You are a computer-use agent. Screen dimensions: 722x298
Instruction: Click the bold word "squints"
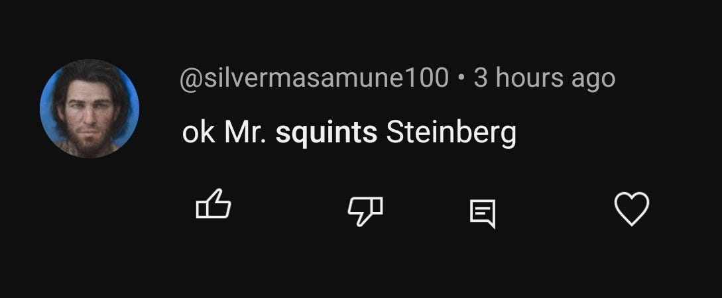pyautogui.click(x=326, y=134)
